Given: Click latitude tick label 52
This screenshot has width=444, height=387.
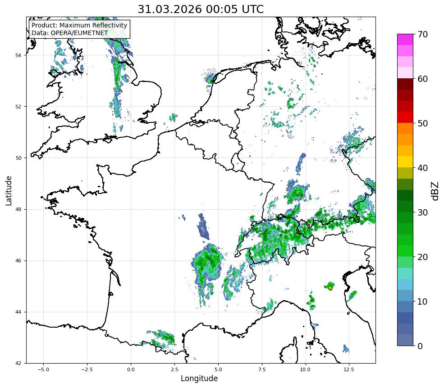Looking at the screenshot, I should click(x=18, y=107).
